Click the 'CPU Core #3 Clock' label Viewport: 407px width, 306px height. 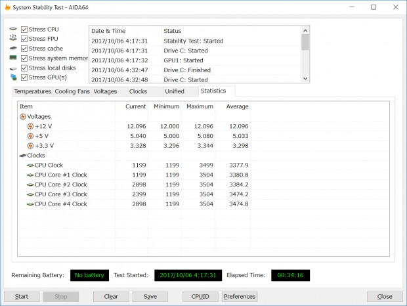[61, 194]
